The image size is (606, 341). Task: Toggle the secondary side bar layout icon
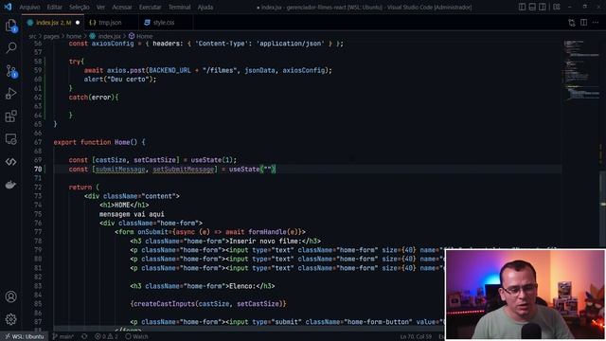[543, 7]
